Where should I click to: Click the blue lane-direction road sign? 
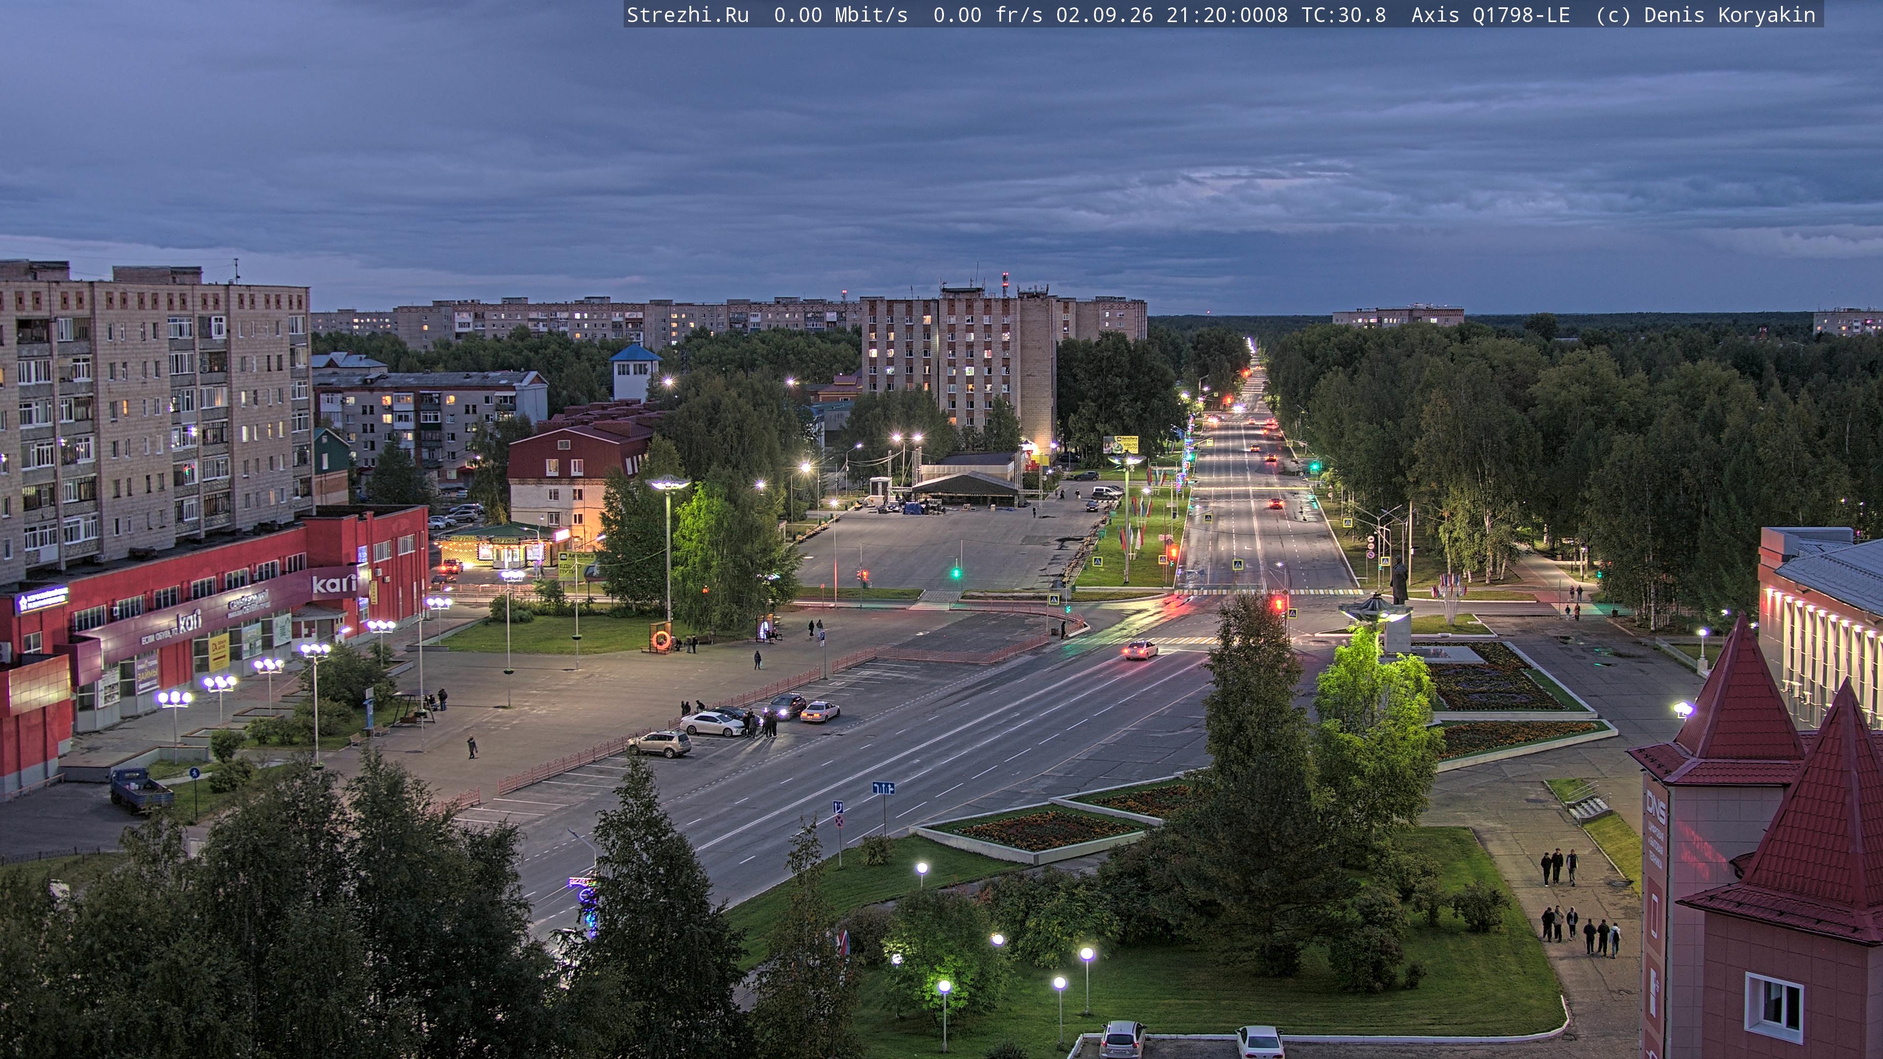(883, 788)
